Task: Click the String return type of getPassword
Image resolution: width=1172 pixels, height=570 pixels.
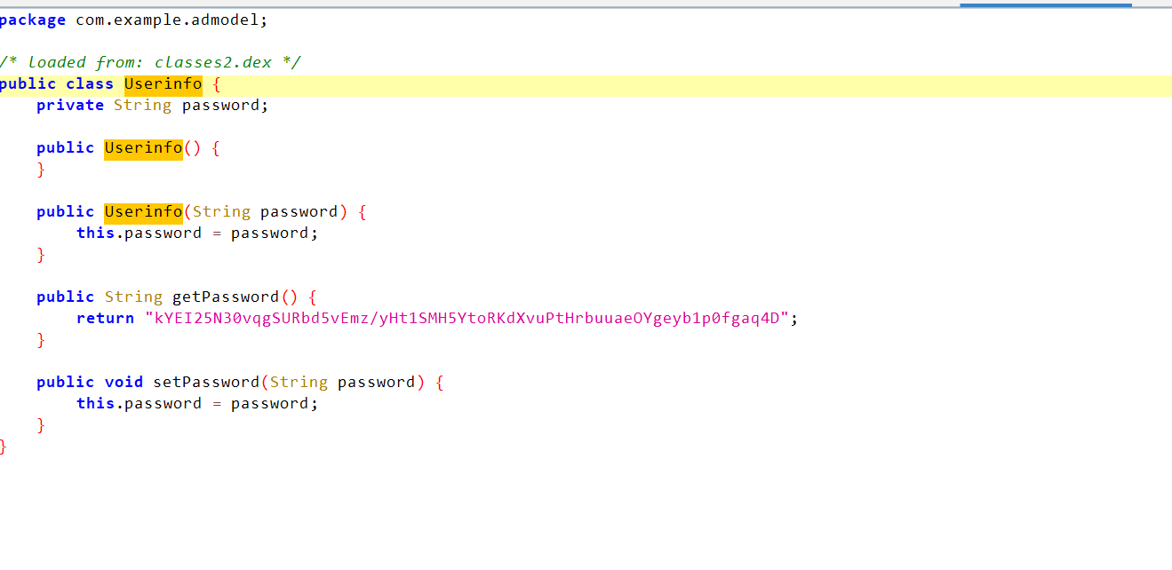Action: pyautogui.click(x=133, y=297)
